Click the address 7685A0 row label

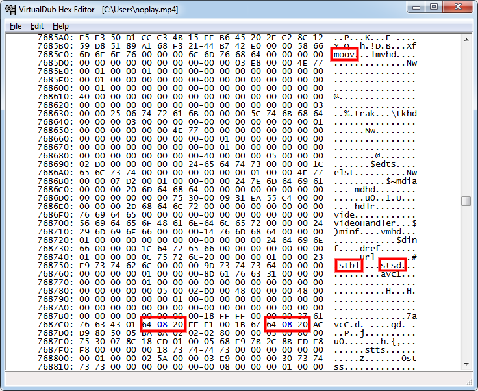[55, 38]
